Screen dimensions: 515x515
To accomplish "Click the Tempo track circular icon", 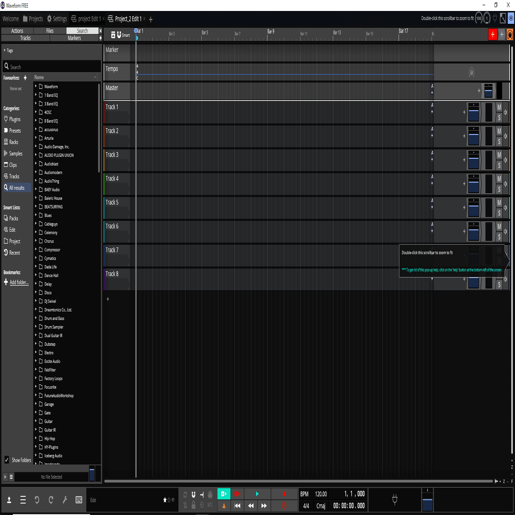I will [471, 72].
